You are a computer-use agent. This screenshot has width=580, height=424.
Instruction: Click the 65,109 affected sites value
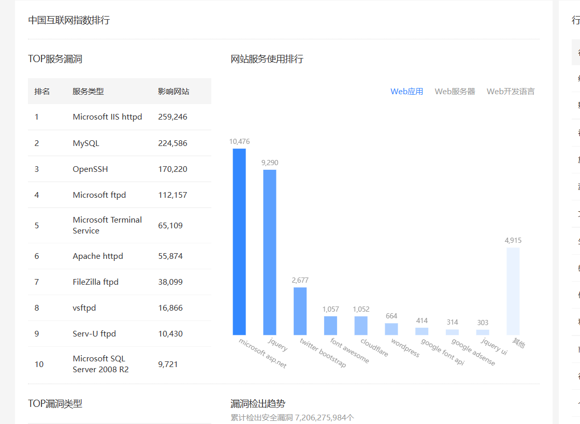pos(170,226)
